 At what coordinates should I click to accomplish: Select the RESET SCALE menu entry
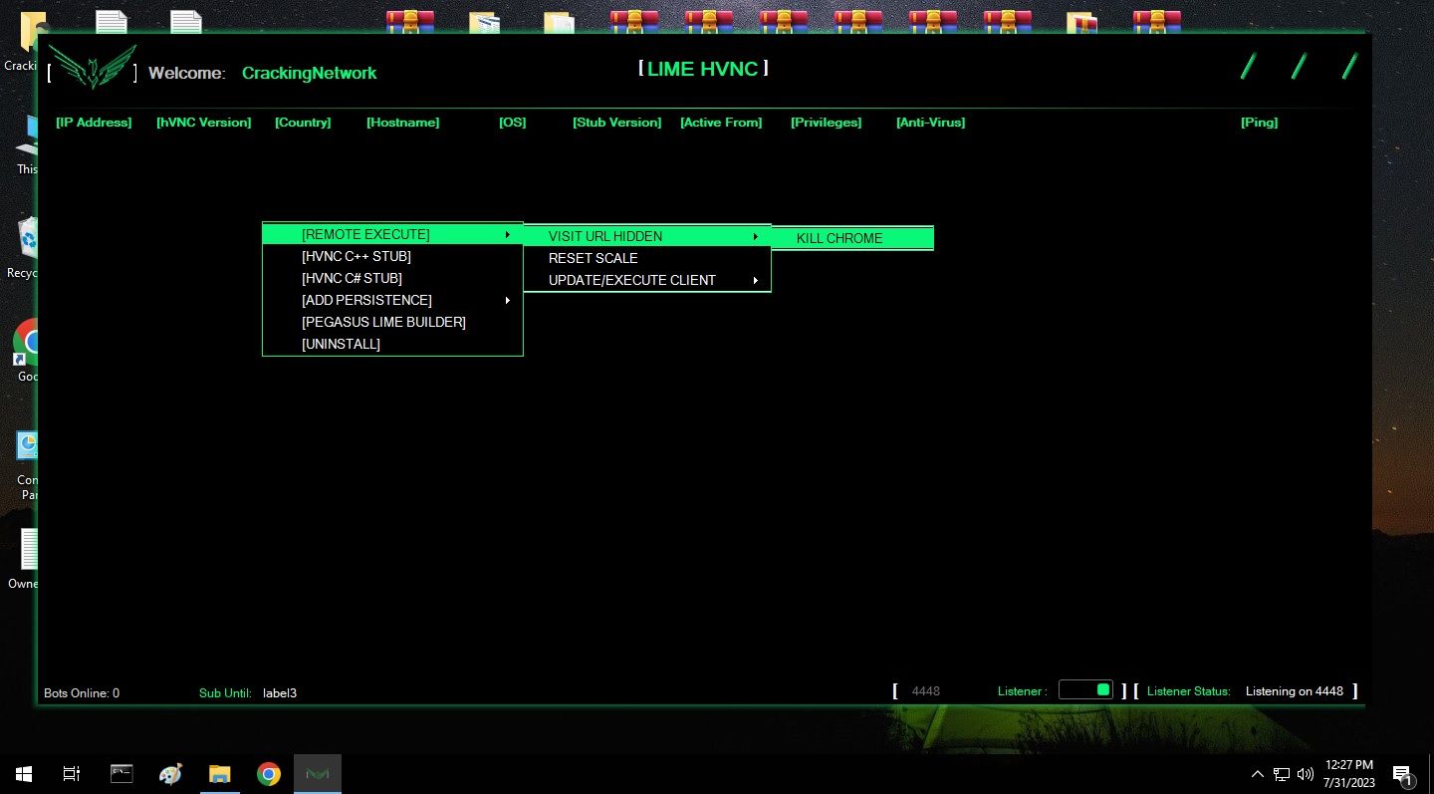point(594,258)
